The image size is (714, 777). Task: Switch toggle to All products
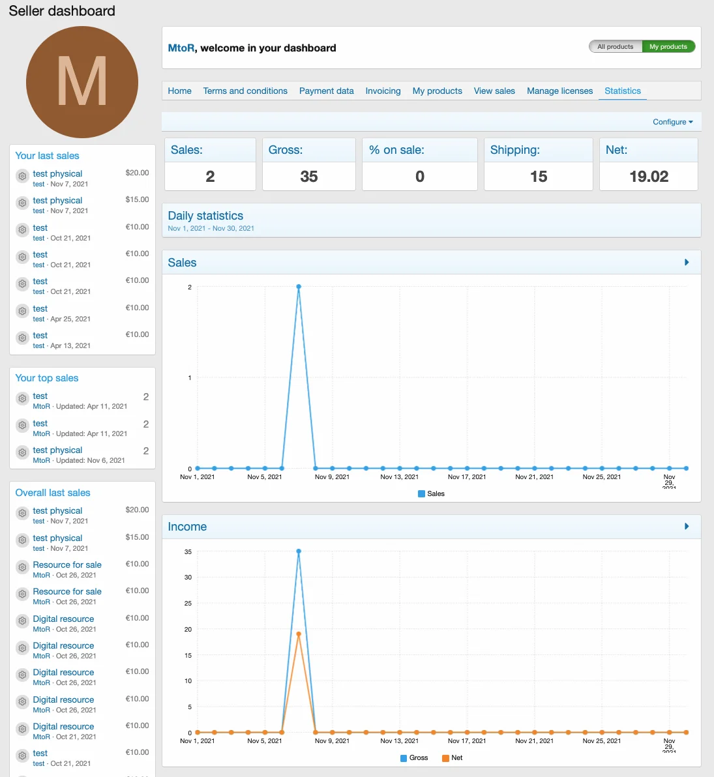615,47
